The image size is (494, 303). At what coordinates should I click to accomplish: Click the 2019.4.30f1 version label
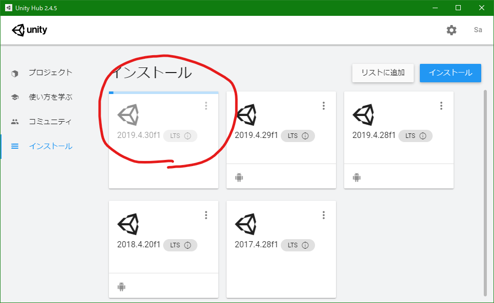139,135
